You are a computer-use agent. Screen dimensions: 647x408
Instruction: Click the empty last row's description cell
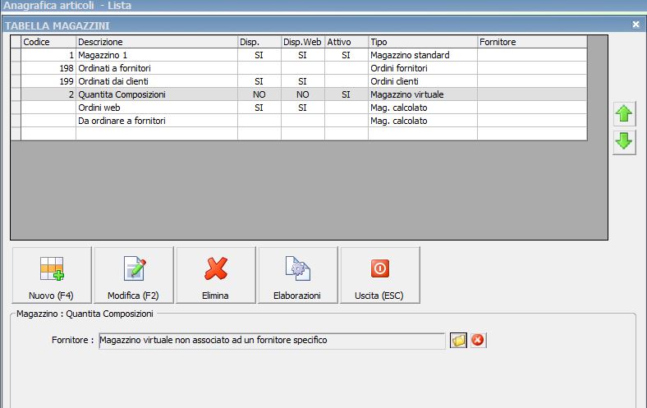tap(157, 134)
